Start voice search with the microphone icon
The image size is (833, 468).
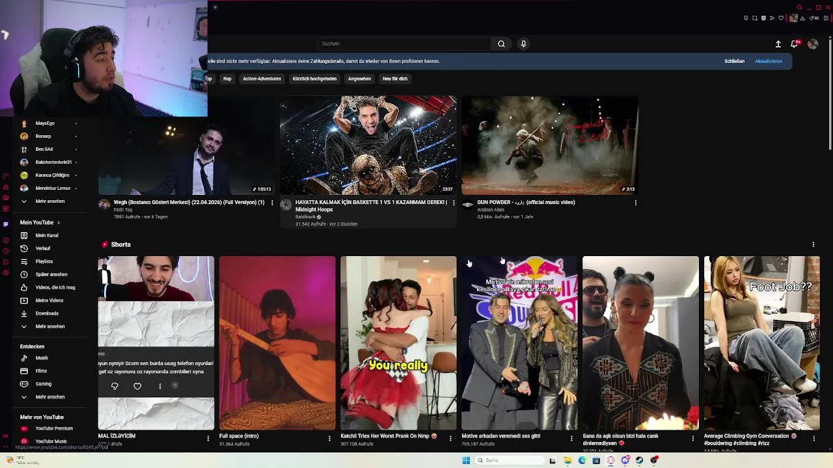523,44
